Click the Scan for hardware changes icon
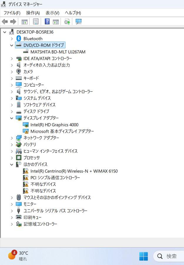This screenshot has width=184, height=265. pyautogui.click(x=78, y=21)
